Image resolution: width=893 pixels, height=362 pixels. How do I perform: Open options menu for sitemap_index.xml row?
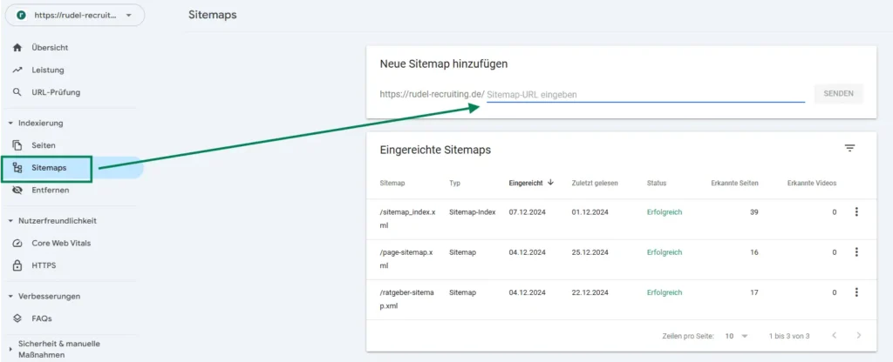click(856, 212)
